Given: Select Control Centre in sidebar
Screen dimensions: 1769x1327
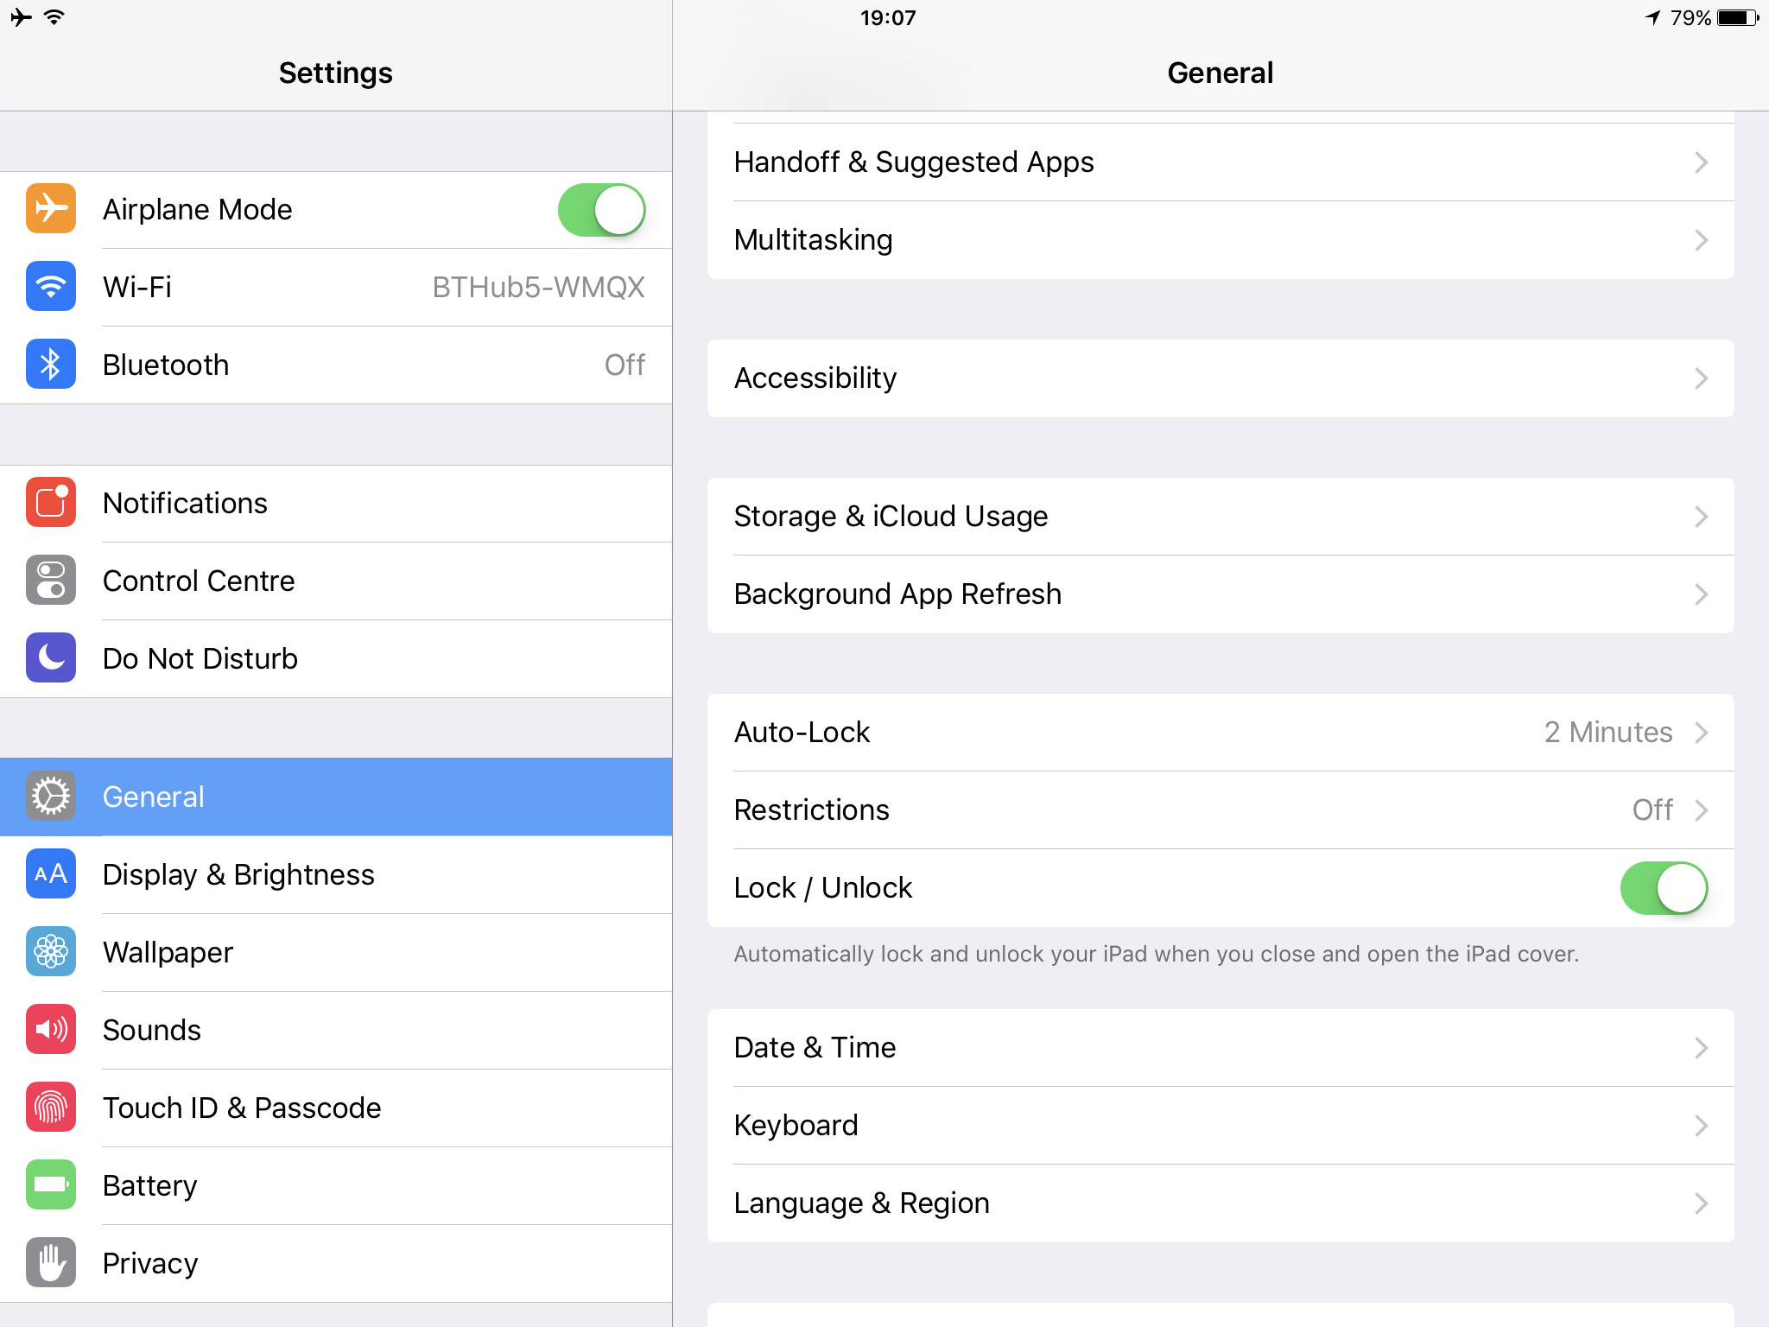Looking at the screenshot, I should [x=336, y=581].
